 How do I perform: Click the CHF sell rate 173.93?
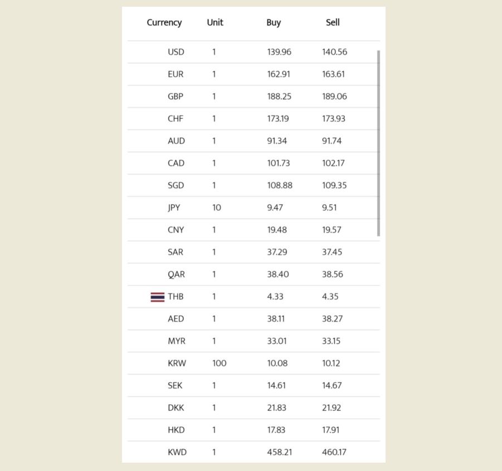334,119
